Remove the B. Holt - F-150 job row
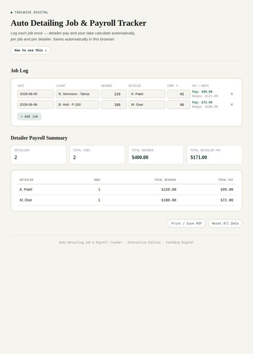The image size is (253, 354). point(232,105)
